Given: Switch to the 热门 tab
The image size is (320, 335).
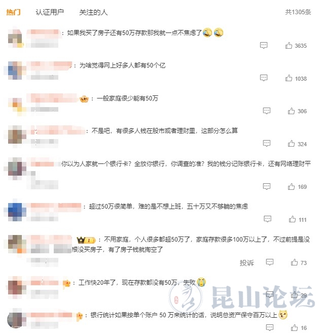Looking at the screenshot, I should (x=13, y=12).
